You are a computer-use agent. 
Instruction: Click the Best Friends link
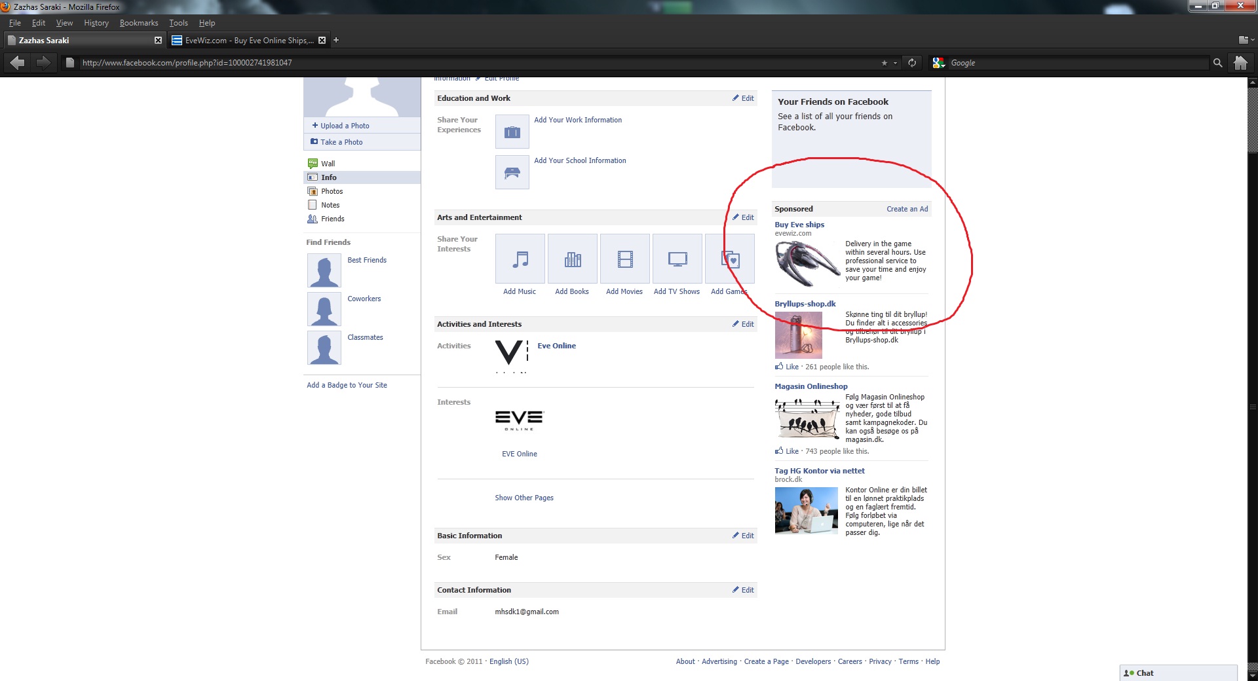point(367,260)
